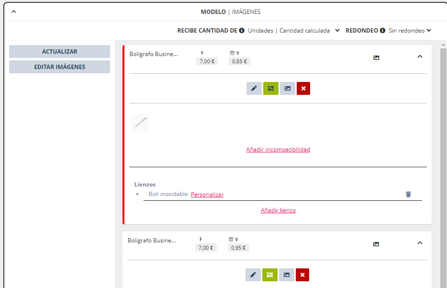Screen dimensions: 447x288
Task: Select the MODELO tab
Action: [x=213, y=12]
